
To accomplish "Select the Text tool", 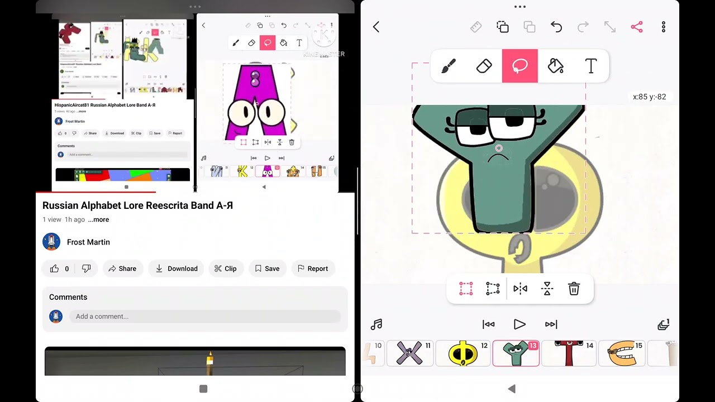I will [591, 66].
